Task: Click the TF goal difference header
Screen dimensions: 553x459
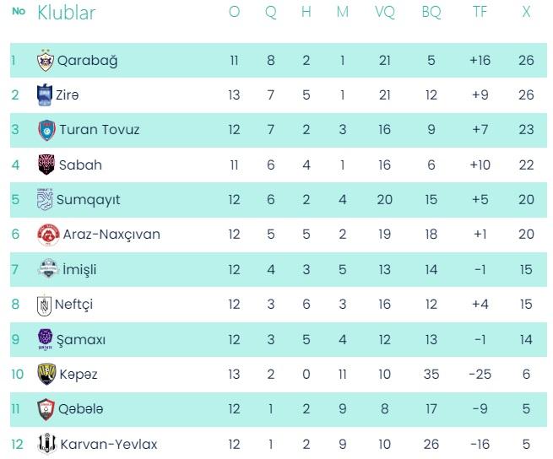Action: pyautogui.click(x=480, y=13)
